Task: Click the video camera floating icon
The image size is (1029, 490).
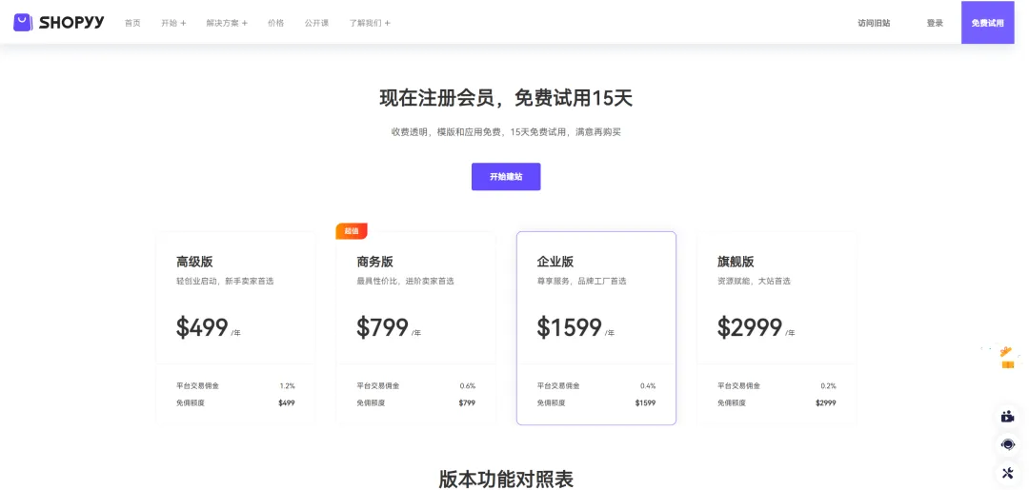Action: click(x=1008, y=416)
